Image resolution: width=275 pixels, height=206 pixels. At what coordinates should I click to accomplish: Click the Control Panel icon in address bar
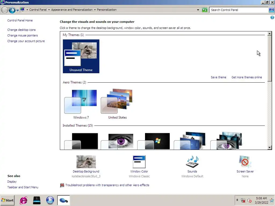(x=22, y=10)
